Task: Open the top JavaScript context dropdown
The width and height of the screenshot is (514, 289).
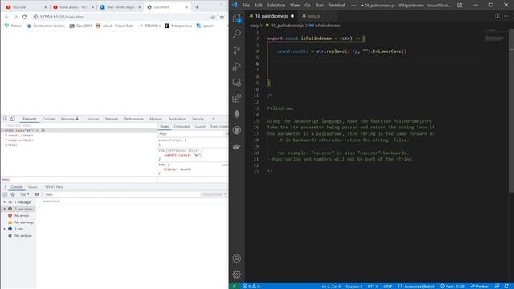Action: tap(25, 194)
